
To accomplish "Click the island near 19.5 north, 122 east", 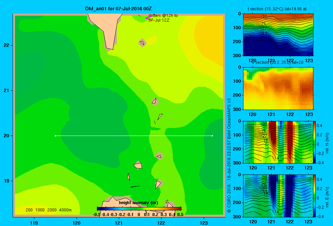I will pos(159,156).
